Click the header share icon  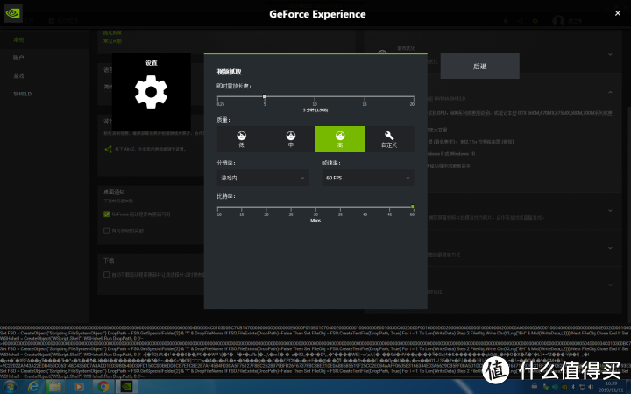coord(521,21)
